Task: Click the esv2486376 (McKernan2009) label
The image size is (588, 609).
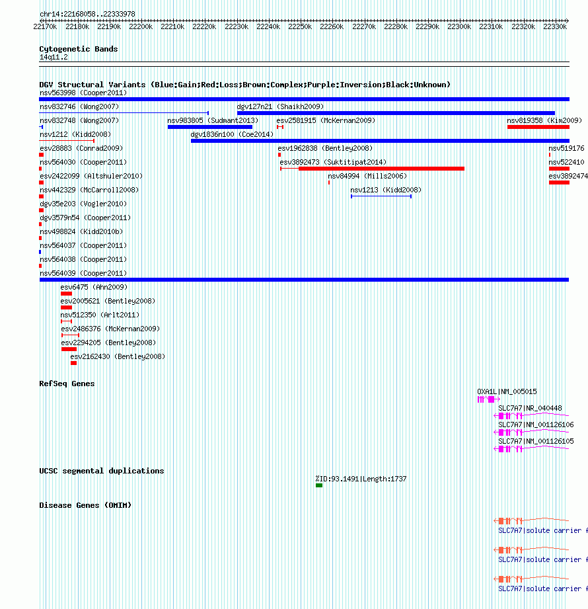Action: click(x=110, y=329)
